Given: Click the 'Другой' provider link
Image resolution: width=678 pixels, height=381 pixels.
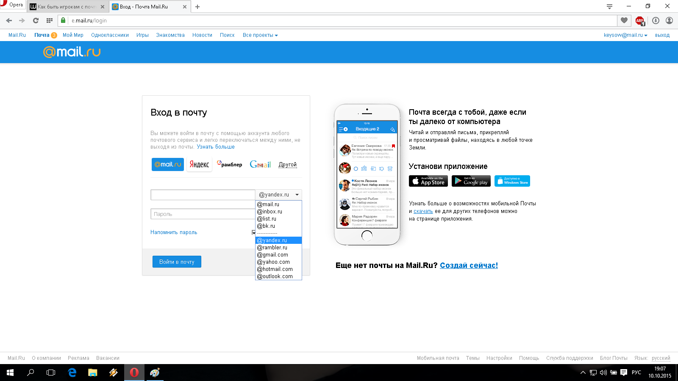Looking at the screenshot, I should (x=288, y=165).
